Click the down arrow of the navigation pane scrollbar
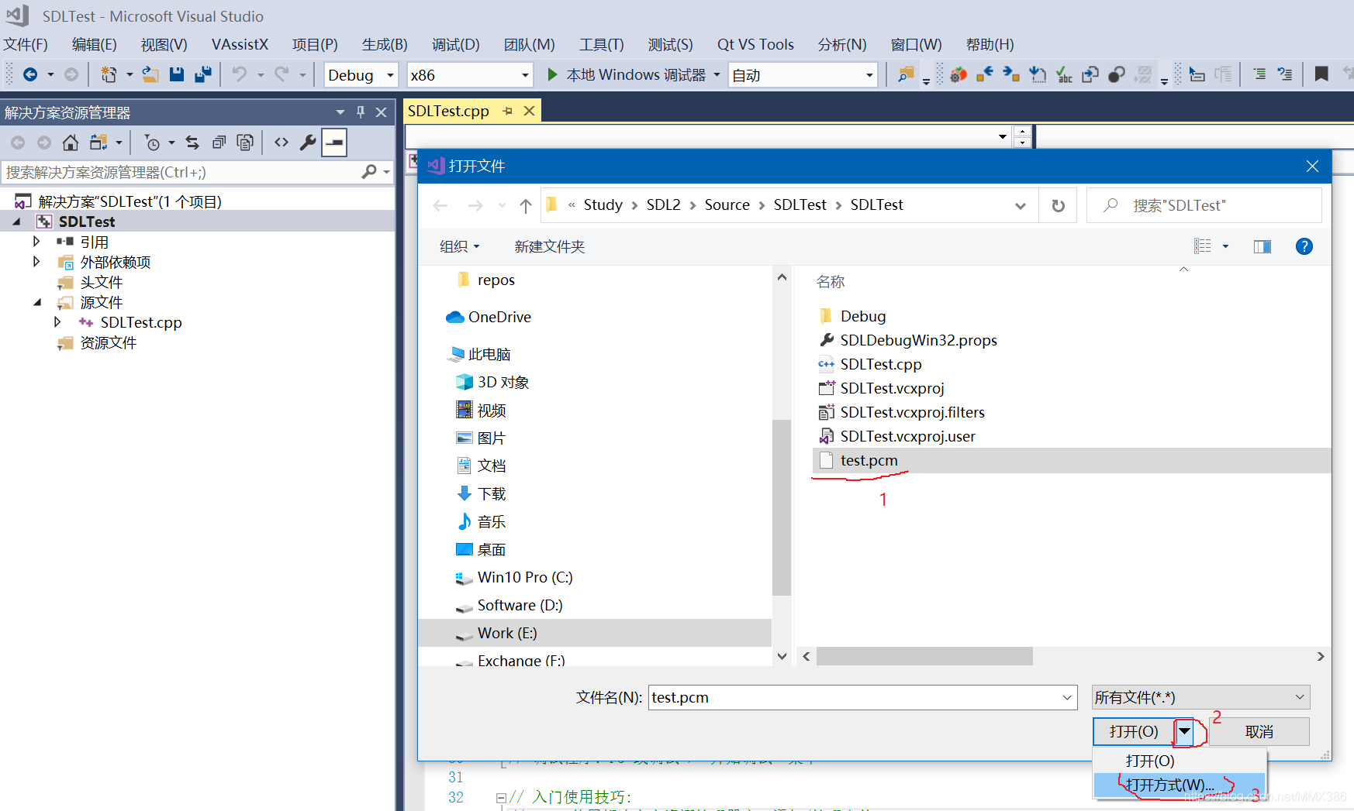Screen dimensions: 1354x811 click(x=782, y=656)
